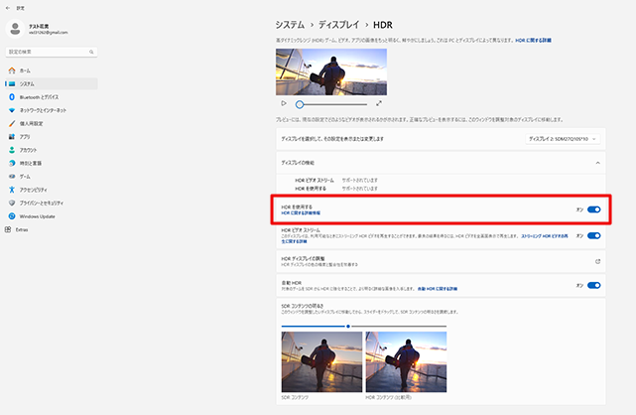Select ゲーム in the sidebar menu
Viewport: 636px width, 415px height.
click(25, 176)
